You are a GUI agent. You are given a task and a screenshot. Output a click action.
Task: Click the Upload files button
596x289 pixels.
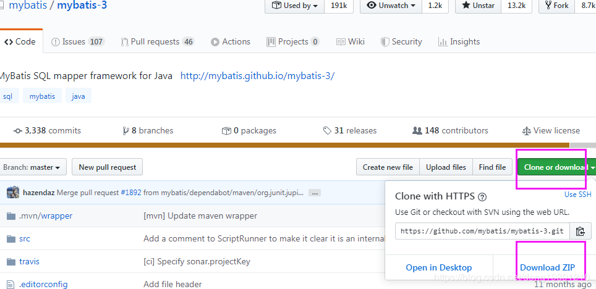446,167
